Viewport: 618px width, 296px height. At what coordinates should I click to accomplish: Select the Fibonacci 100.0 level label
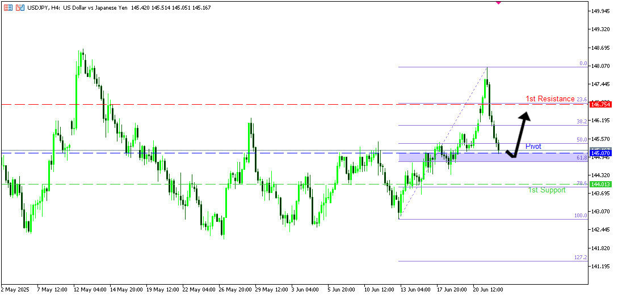pyautogui.click(x=581, y=216)
